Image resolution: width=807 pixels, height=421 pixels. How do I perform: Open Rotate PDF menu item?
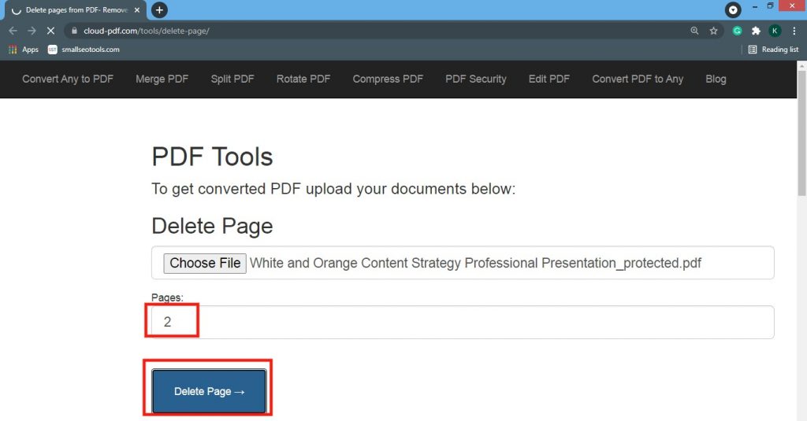click(303, 79)
